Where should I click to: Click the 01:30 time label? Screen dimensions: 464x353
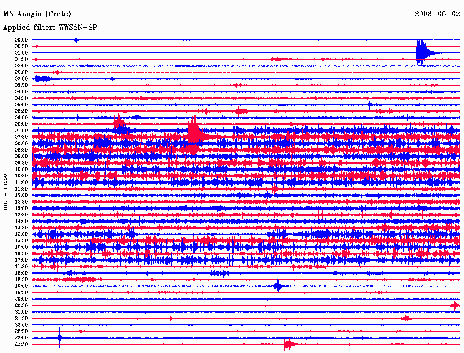[21, 59]
